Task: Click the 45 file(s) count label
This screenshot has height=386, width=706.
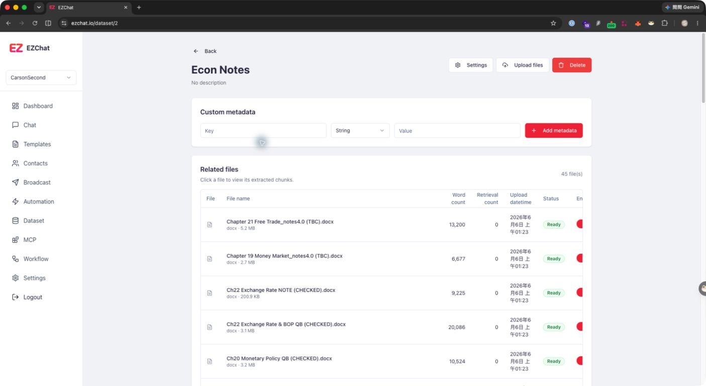Action: click(x=572, y=174)
